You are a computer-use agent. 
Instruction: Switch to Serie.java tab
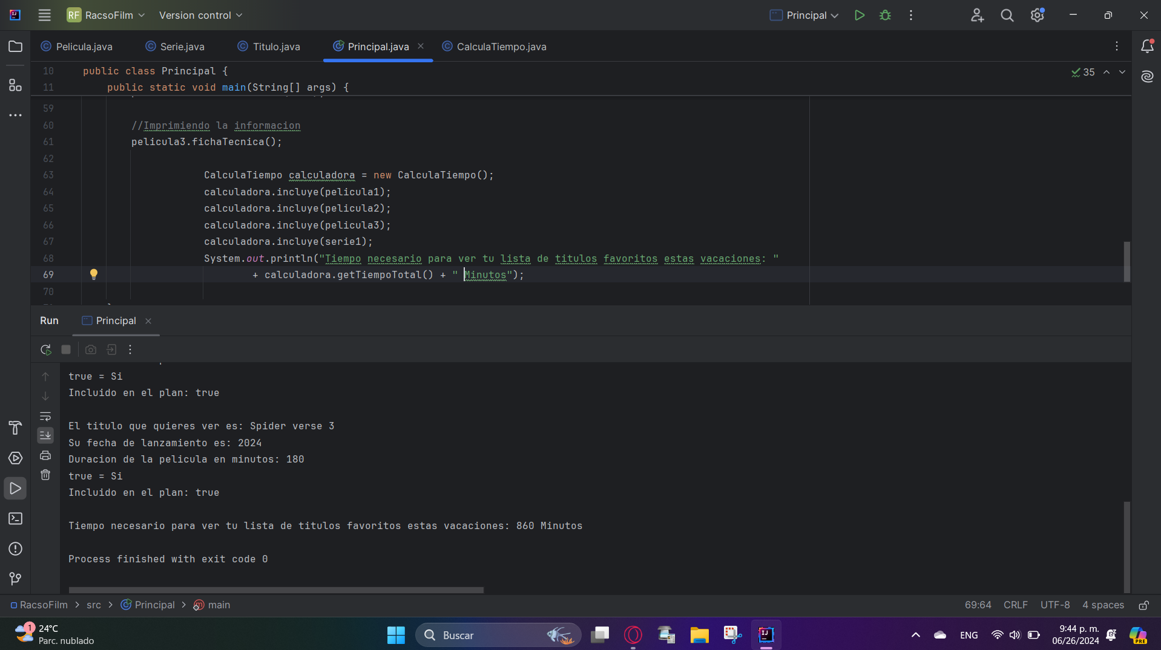175,47
